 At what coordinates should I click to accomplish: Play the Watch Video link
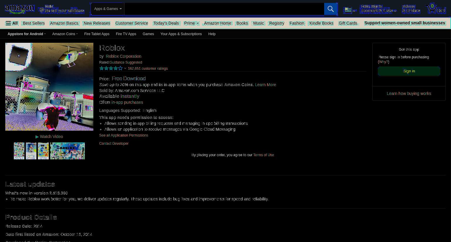49,137
